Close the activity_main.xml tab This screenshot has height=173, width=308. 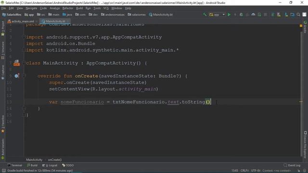tap(37, 21)
